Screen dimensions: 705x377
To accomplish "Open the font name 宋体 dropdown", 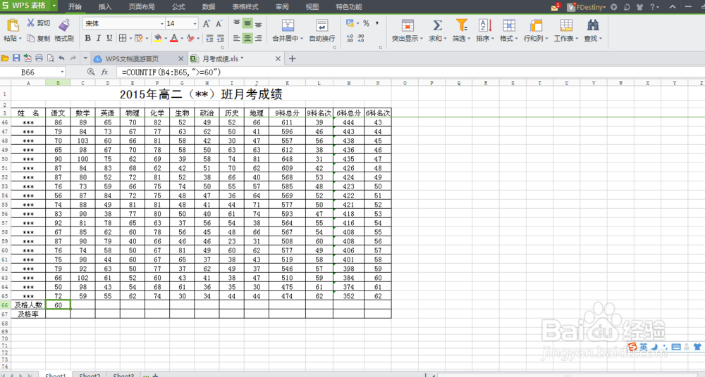I will point(162,23).
